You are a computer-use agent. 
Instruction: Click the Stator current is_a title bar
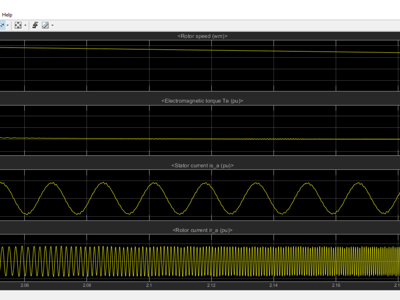coord(202,165)
